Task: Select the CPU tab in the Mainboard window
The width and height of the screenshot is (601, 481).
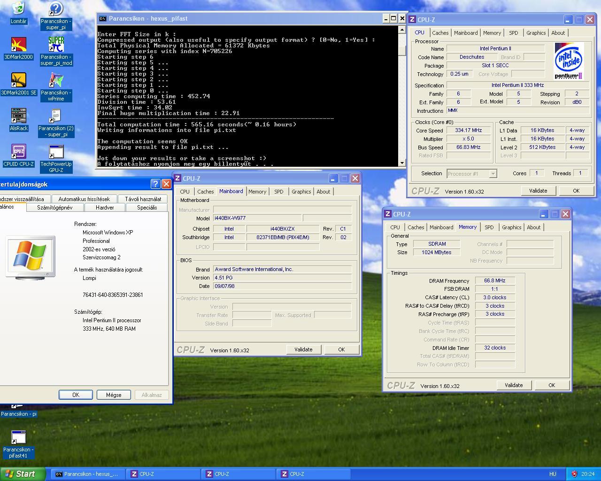Action: tap(185, 192)
